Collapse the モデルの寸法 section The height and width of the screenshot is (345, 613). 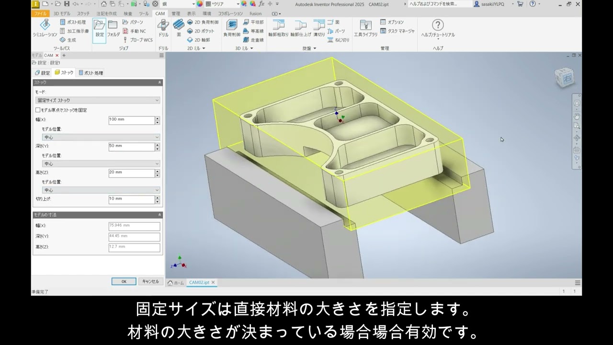pyautogui.click(x=98, y=215)
